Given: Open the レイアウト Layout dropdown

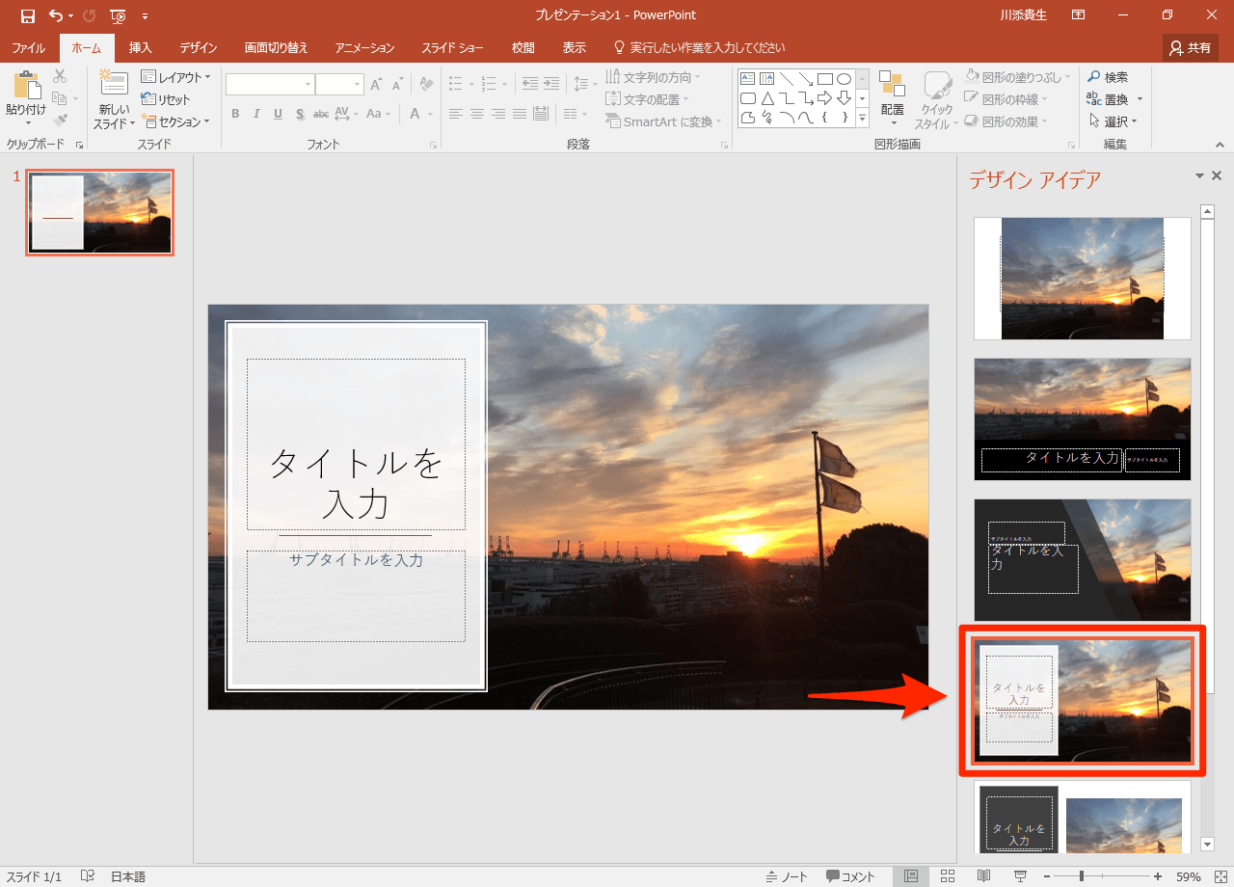Looking at the screenshot, I should pyautogui.click(x=175, y=77).
